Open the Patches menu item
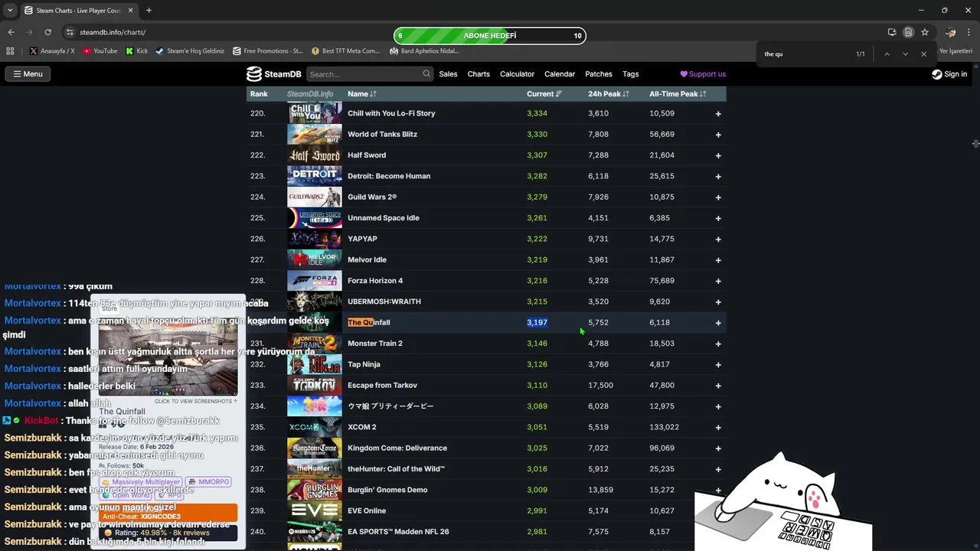 coord(599,74)
